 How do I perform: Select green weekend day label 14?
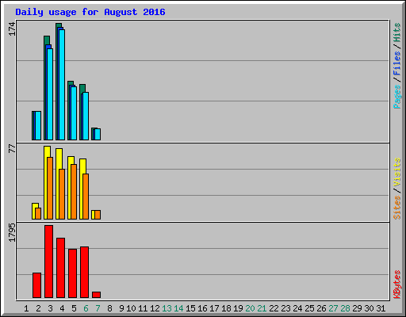coord(178,308)
